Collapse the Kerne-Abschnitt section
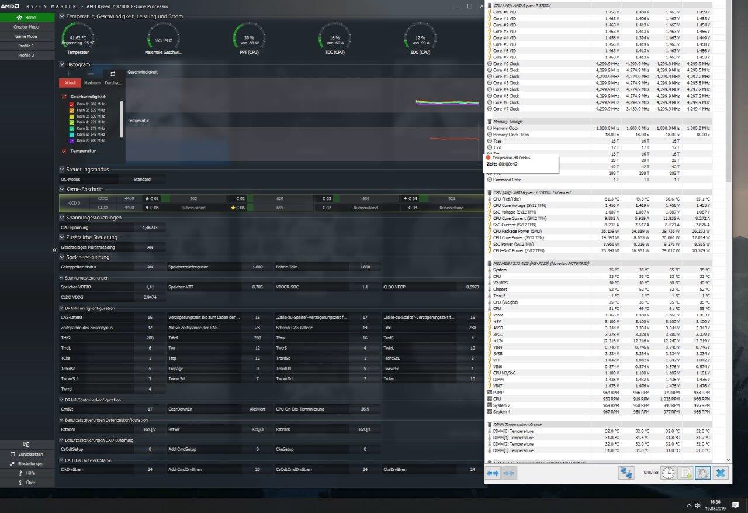Screen dimensions: 748x513 (x=62, y=189)
